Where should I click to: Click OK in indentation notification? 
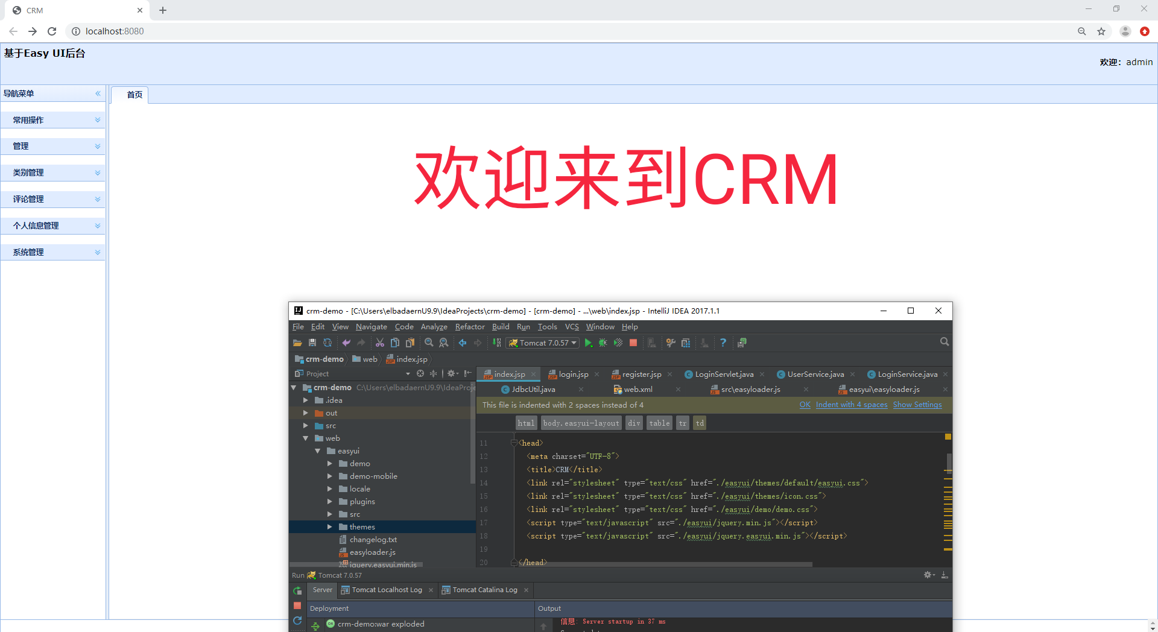[805, 405]
